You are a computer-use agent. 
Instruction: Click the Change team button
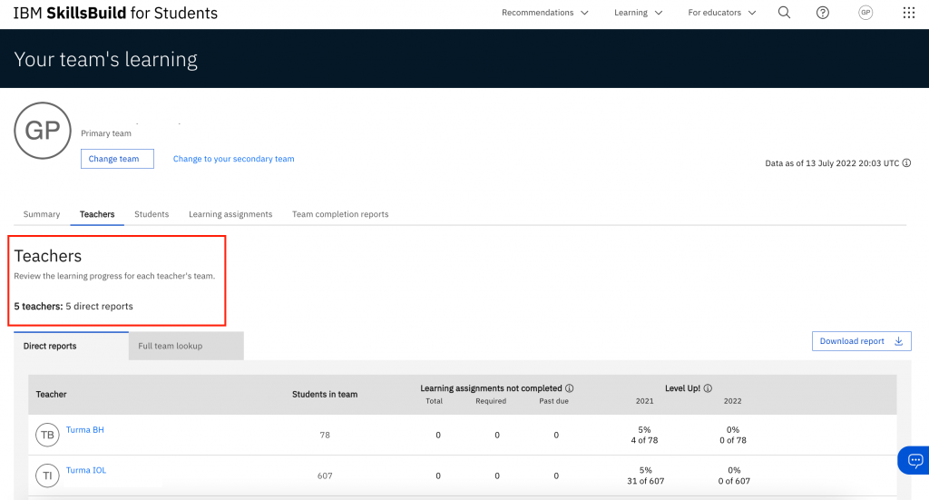(x=117, y=159)
